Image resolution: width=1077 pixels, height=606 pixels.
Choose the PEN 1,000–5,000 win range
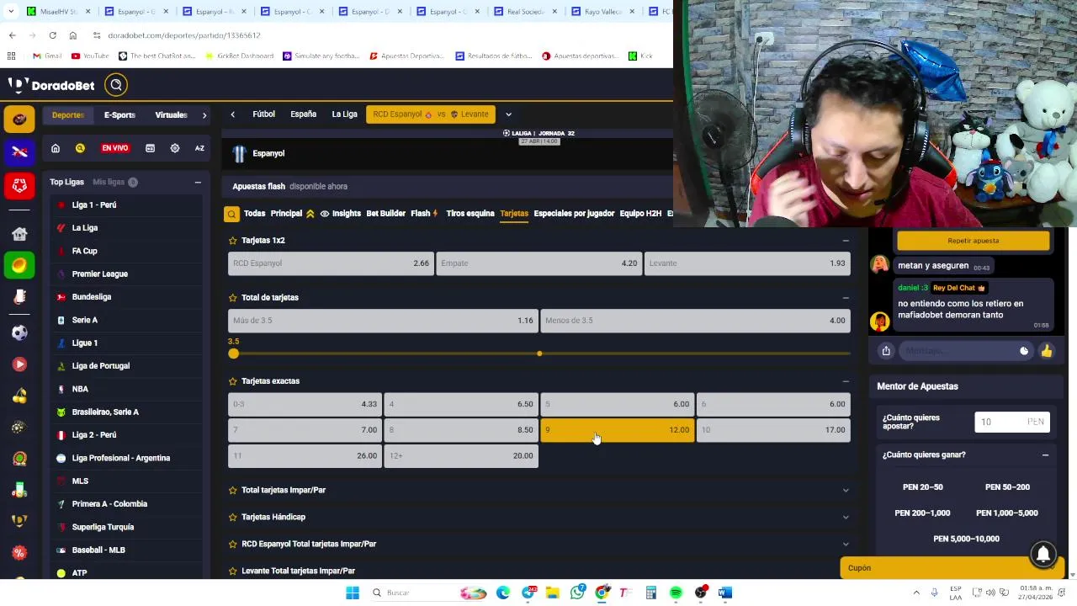pyautogui.click(x=1007, y=513)
